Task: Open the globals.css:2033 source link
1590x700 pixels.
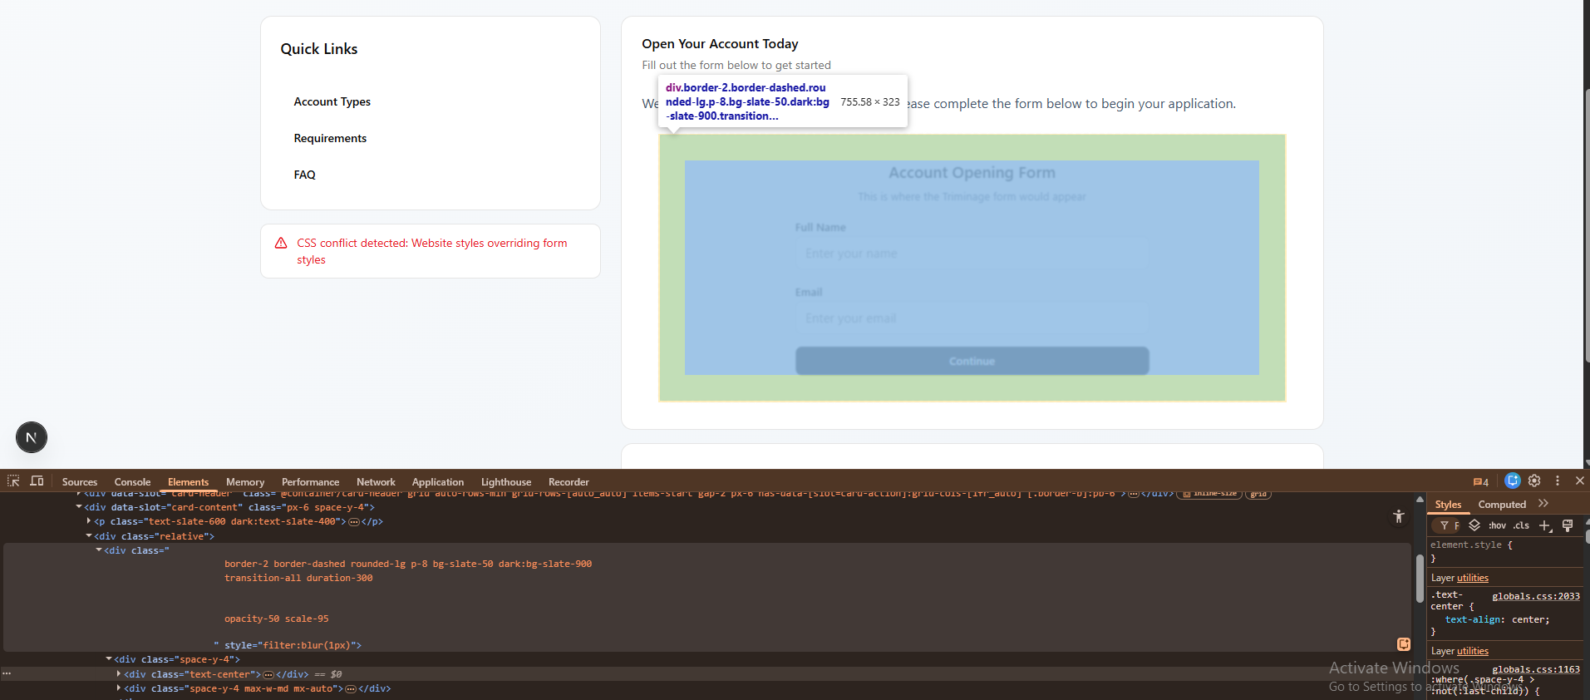Action: coord(1535,596)
